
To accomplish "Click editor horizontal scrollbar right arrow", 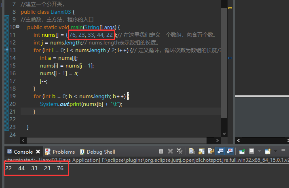I will (x=217, y=140).
